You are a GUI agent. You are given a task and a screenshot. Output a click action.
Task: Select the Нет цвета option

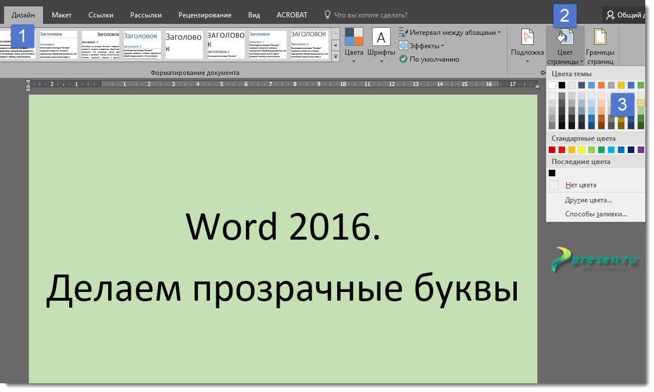point(580,185)
